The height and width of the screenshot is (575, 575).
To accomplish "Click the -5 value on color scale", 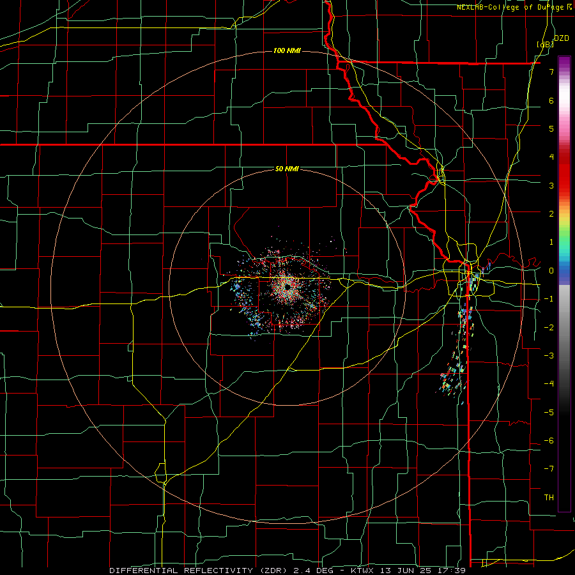I will coord(549,413).
